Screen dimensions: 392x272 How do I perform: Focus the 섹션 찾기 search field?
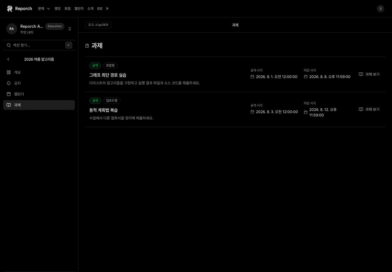(x=39, y=45)
